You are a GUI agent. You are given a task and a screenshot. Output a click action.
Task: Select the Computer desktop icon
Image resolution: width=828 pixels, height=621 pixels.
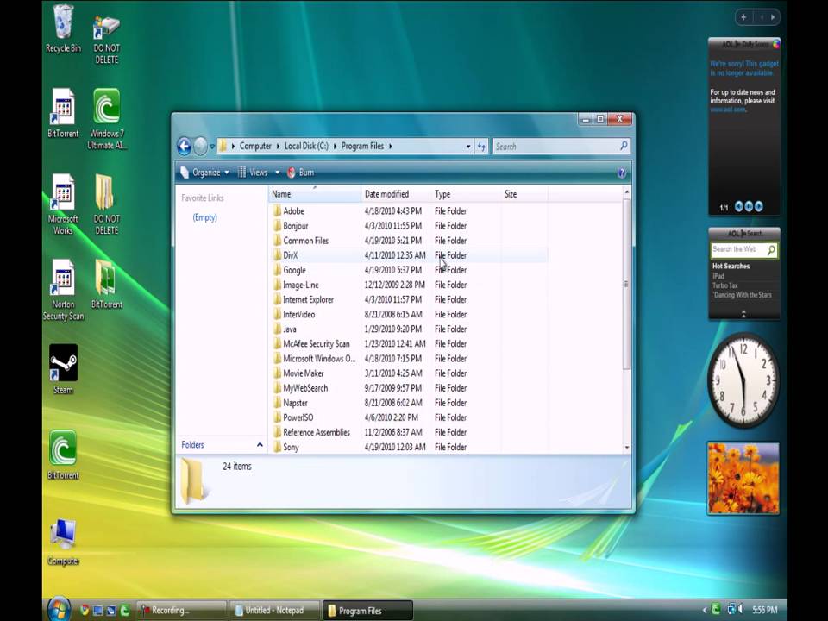[x=63, y=542]
